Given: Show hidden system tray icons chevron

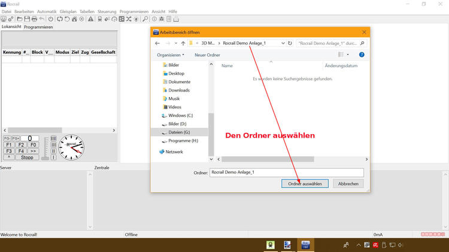Looking at the screenshot, I should tap(359, 245).
